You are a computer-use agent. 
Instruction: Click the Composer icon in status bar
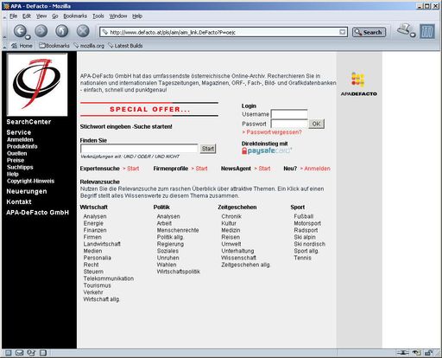[31, 353]
